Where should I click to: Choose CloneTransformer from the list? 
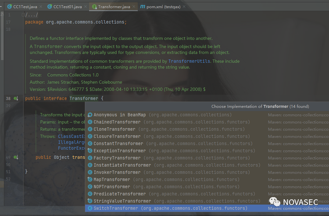tap(207, 129)
